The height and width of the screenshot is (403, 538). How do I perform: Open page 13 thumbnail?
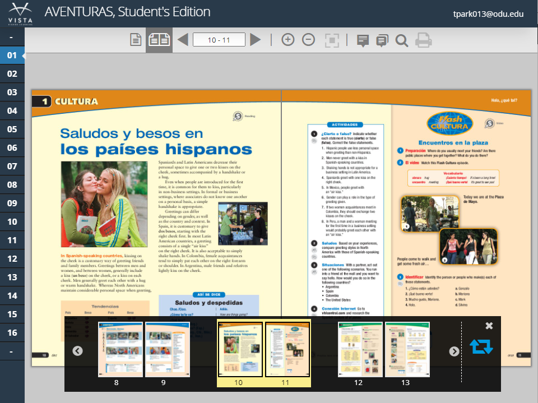click(x=407, y=349)
